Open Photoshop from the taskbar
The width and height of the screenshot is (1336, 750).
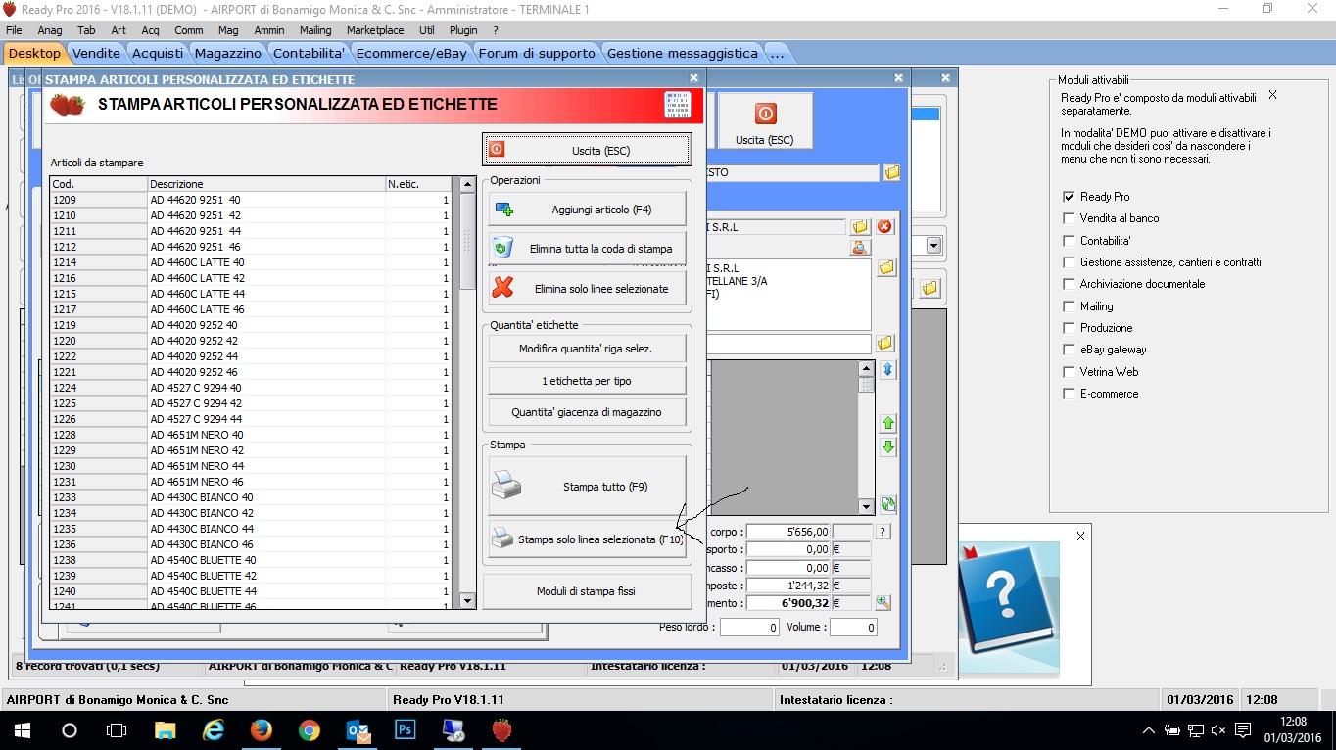[x=405, y=730]
